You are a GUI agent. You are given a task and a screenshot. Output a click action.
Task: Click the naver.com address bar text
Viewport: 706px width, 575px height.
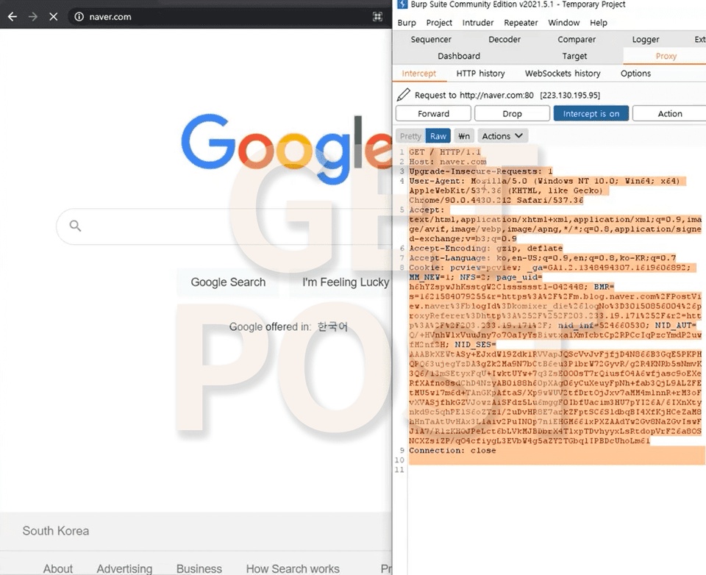coord(110,17)
